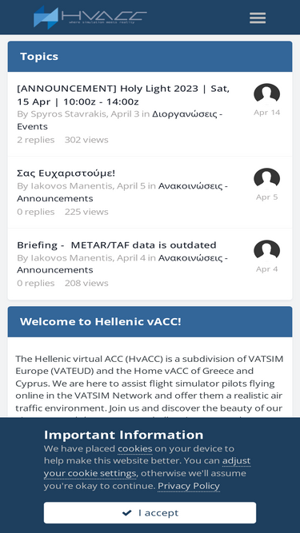Click the cookies link

(x=135, y=449)
